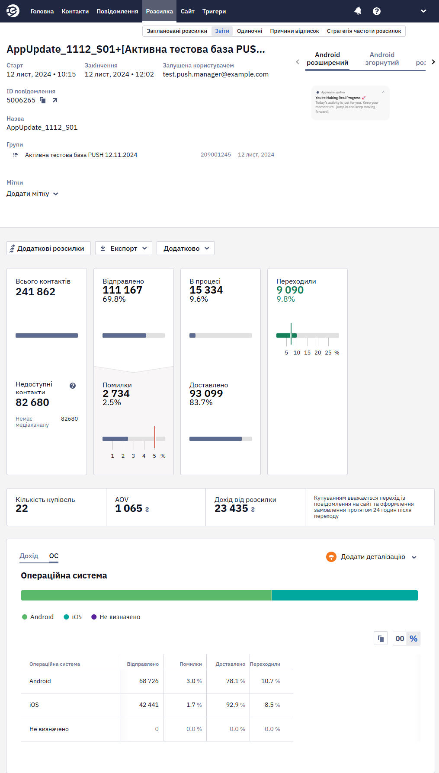The width and height of the screenshot is (439, 773).
Task: Open the help question mark icon in top bar
Action: pos(377,11)
